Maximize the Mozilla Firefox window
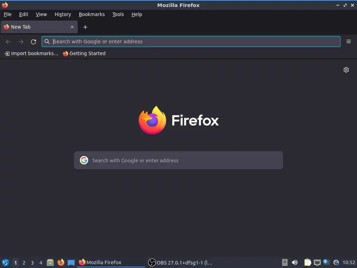Viewport: 357px width, 268px height. click(345, 5)
